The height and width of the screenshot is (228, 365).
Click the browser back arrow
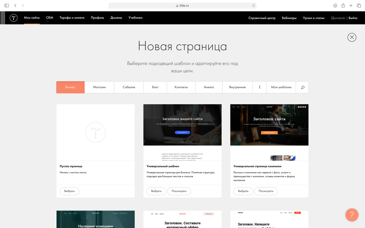pos(15,5)
